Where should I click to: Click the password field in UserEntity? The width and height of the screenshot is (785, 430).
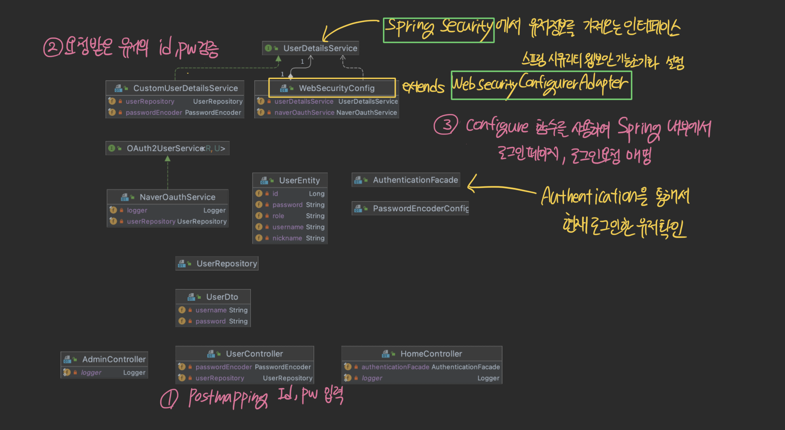click(290, 205)
